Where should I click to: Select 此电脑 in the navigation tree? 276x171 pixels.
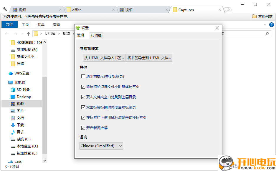(16, 82)
